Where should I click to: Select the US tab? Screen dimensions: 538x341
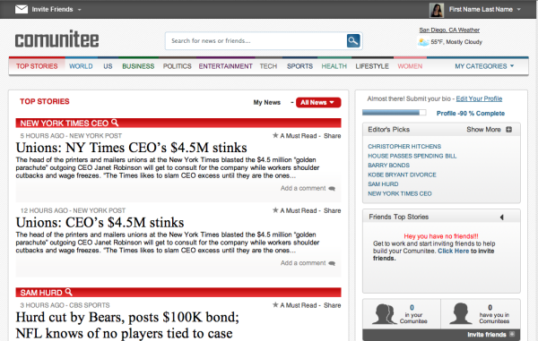click(108, 66)
